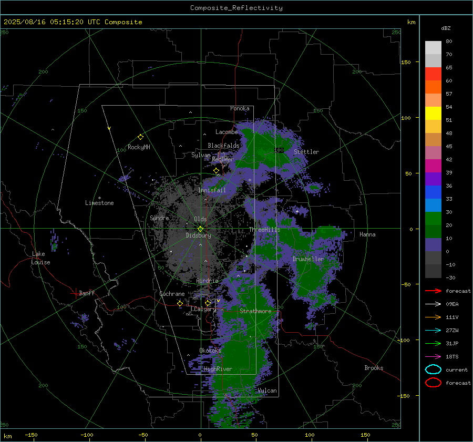Click the white plus marker east of ThreeHills
Screen dimensions: 473x442
pos(297,211)
